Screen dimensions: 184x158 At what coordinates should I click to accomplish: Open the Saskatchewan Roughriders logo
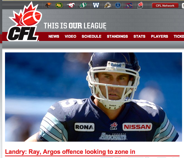(83, 5)
